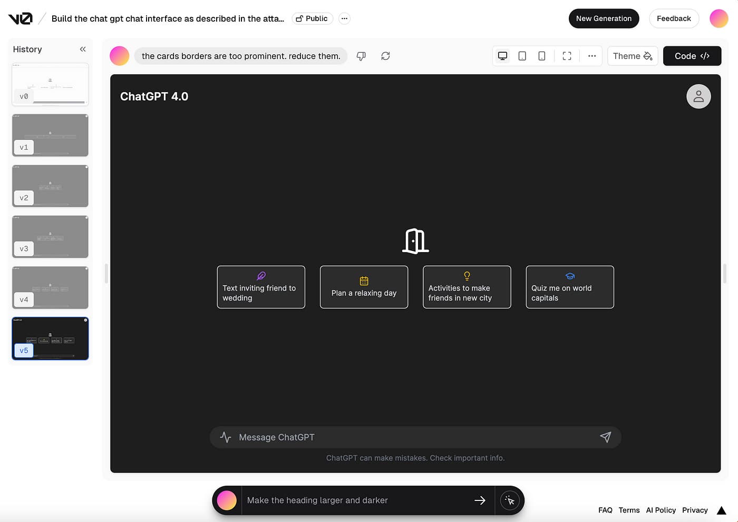
Task: Click the user profile icon in preview
Action: click(698, 96)
